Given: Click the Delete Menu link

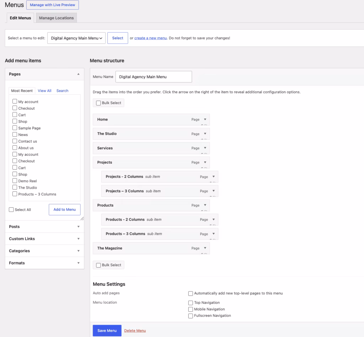Looking at the screenshot, I should tap(135, 331).
